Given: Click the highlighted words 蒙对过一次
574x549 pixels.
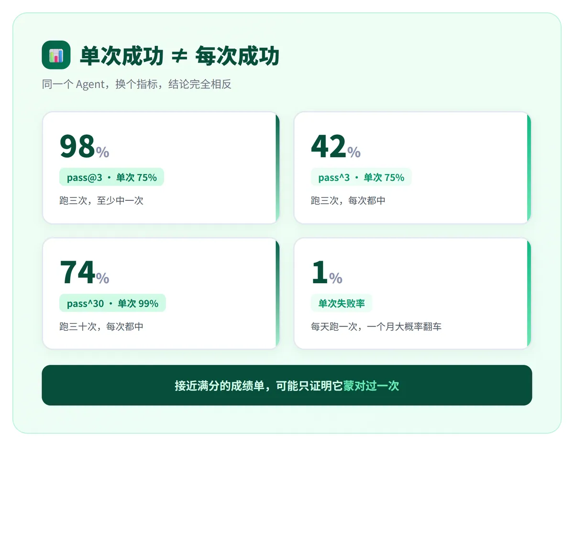Looking at the screenshot, I should point(371,386).
